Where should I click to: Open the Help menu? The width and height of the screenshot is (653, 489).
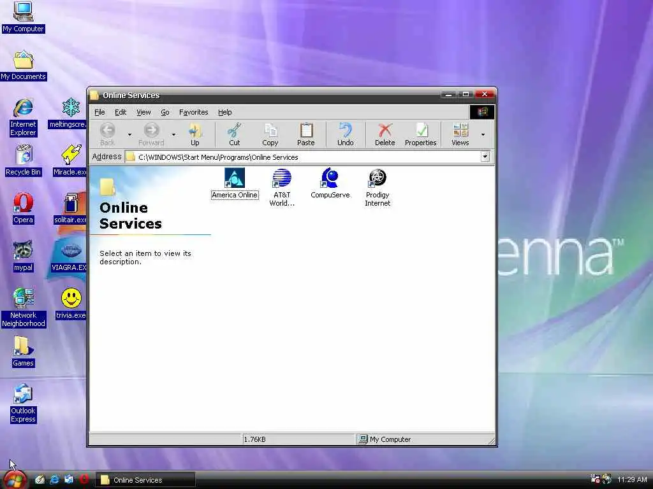(x=225, y=112)
